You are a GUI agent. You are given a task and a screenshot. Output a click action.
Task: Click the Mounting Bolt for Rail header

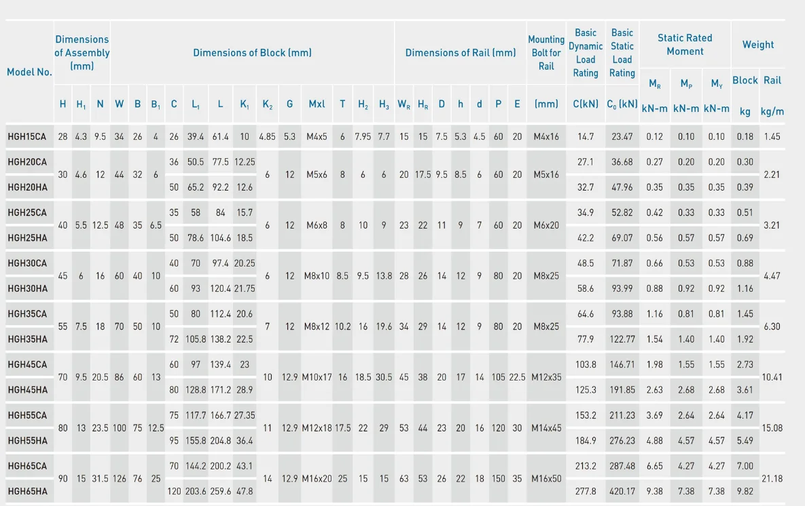pos(546,52)
